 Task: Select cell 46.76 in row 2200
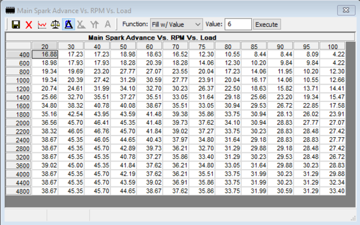(97, 131)
